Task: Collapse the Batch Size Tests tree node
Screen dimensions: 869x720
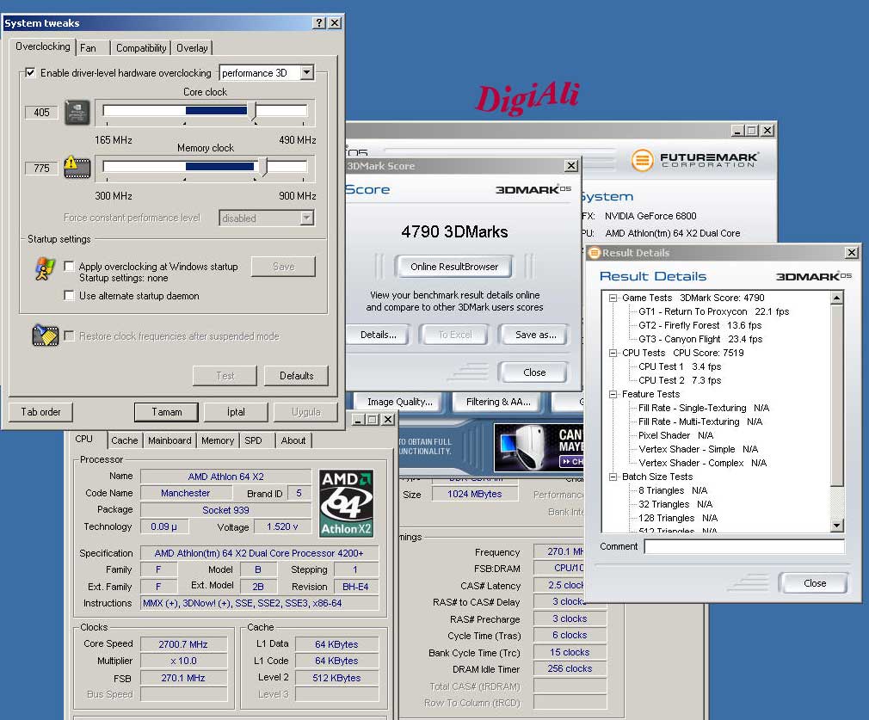Action: pyautogui.click(x=613, y=477)
